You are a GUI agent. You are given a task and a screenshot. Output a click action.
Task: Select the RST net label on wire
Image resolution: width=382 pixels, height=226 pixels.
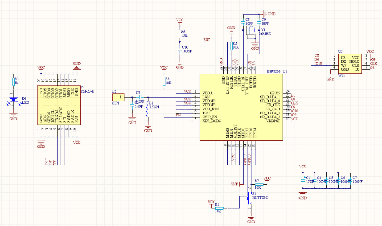(207, 39)
